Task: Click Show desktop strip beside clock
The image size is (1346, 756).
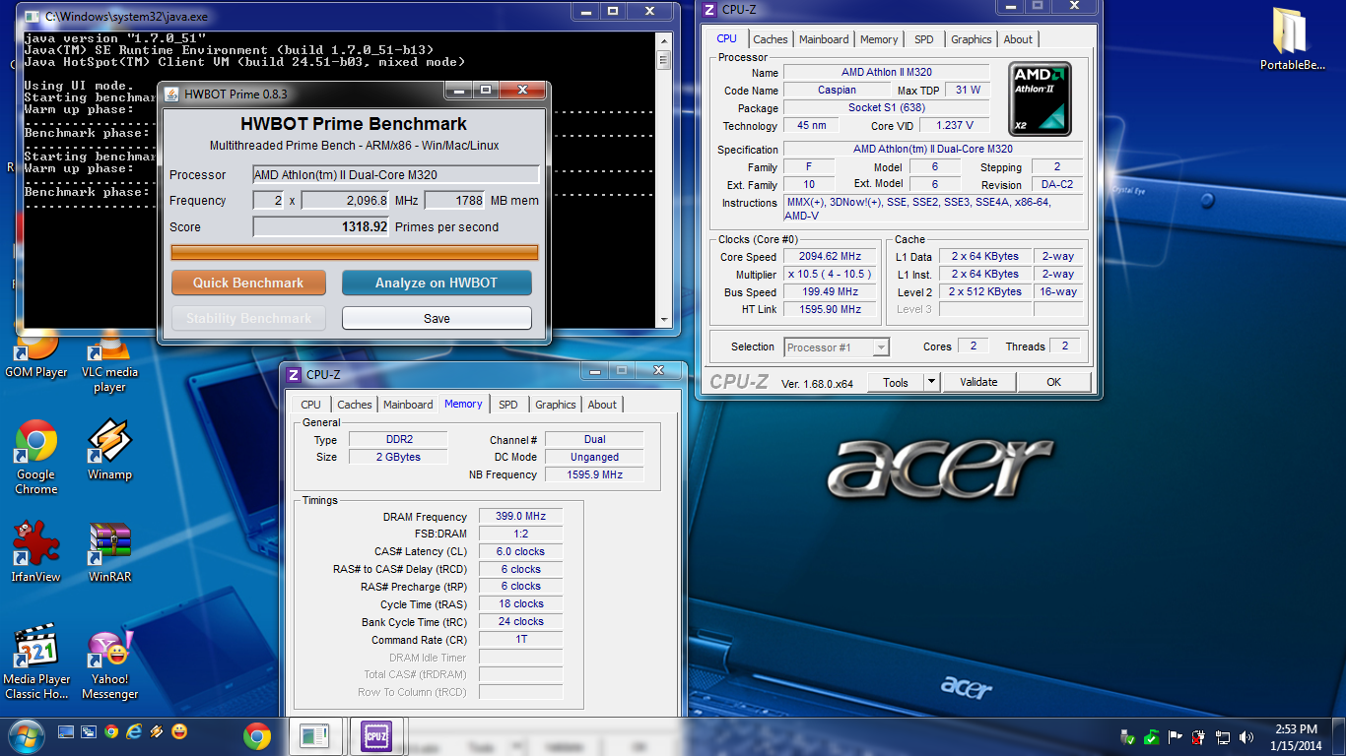Action: [1339, 736]
